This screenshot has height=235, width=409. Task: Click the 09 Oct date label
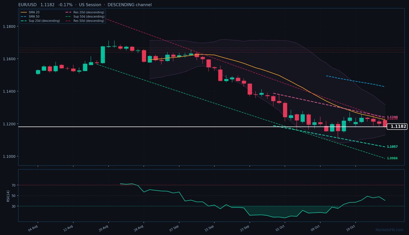click(x=316, y=228)
